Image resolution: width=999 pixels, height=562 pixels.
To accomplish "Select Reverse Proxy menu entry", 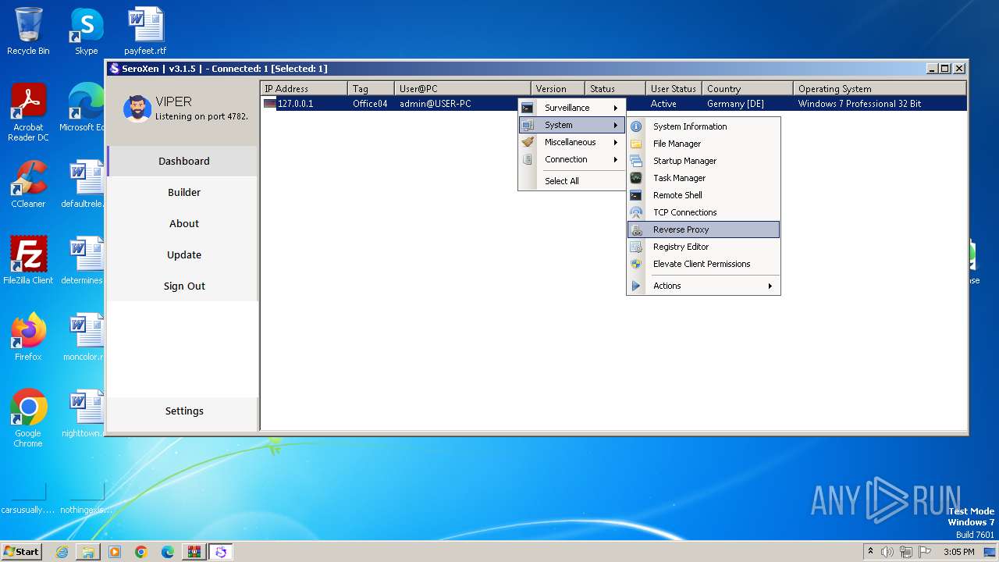I will tap(703, 229).
